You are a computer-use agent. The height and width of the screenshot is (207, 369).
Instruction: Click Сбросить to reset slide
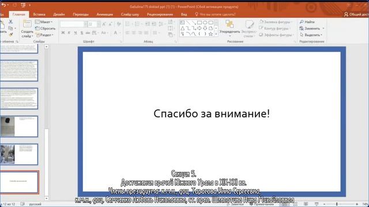(45, 28)
